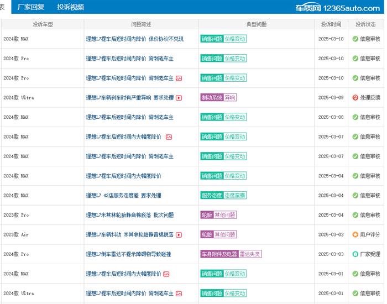Click the video icon beside 刹车时有严重异响 complaint
The height and width of the screenshot is (304, 387).
pyautogui.click(x=179, y=98)
